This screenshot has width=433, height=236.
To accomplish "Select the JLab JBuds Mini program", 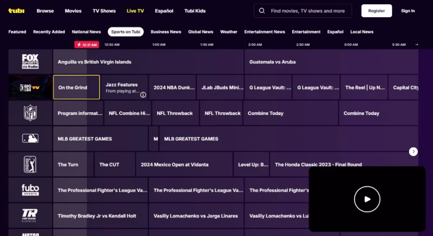I will (x=220, y=87).
